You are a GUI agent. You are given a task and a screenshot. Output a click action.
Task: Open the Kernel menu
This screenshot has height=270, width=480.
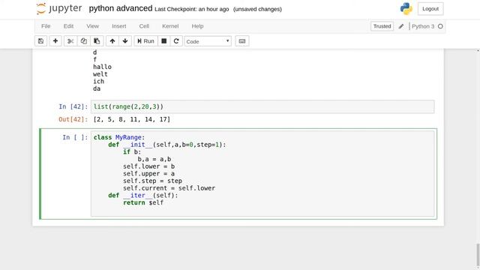170,26
